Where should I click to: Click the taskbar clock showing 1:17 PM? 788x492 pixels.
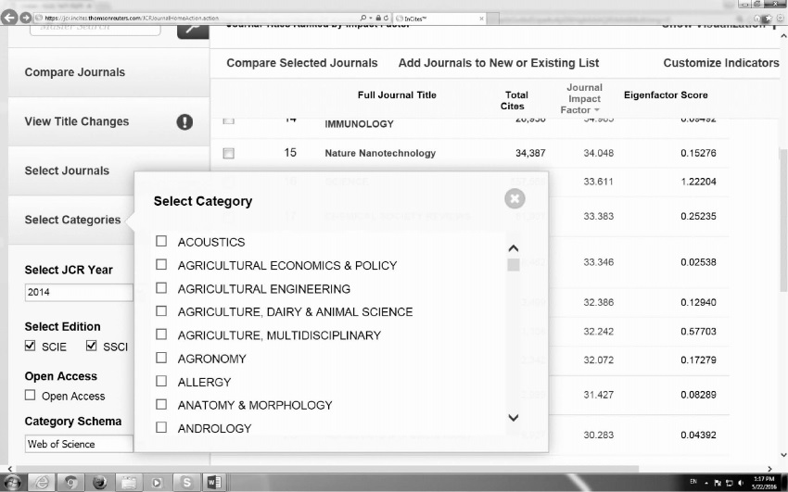(765, 483)
